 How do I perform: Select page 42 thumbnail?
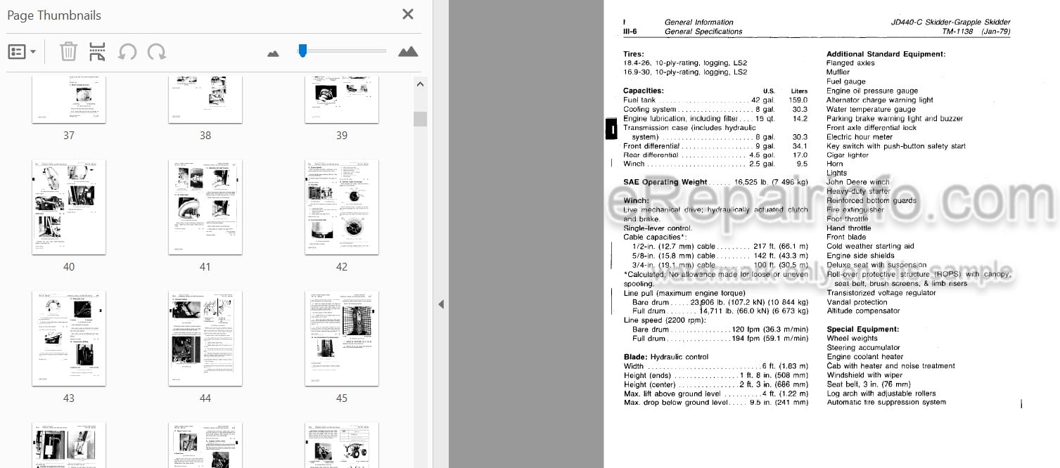click(x=342, y=207)
